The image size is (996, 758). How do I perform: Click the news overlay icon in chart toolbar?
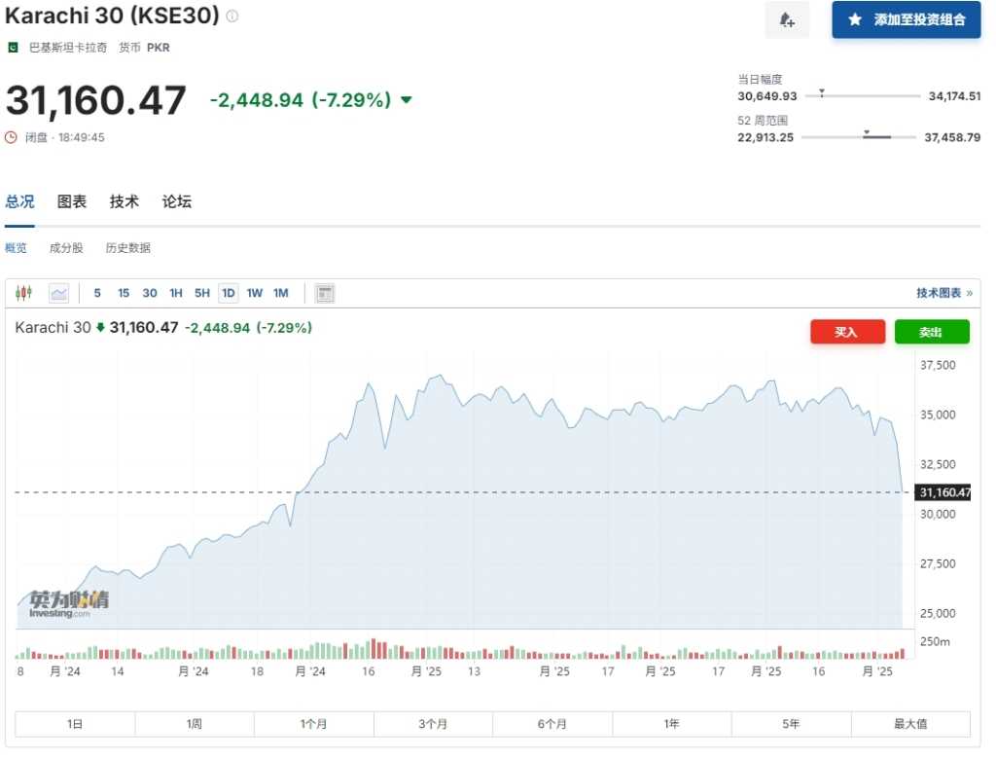click(x=325, y=293)
